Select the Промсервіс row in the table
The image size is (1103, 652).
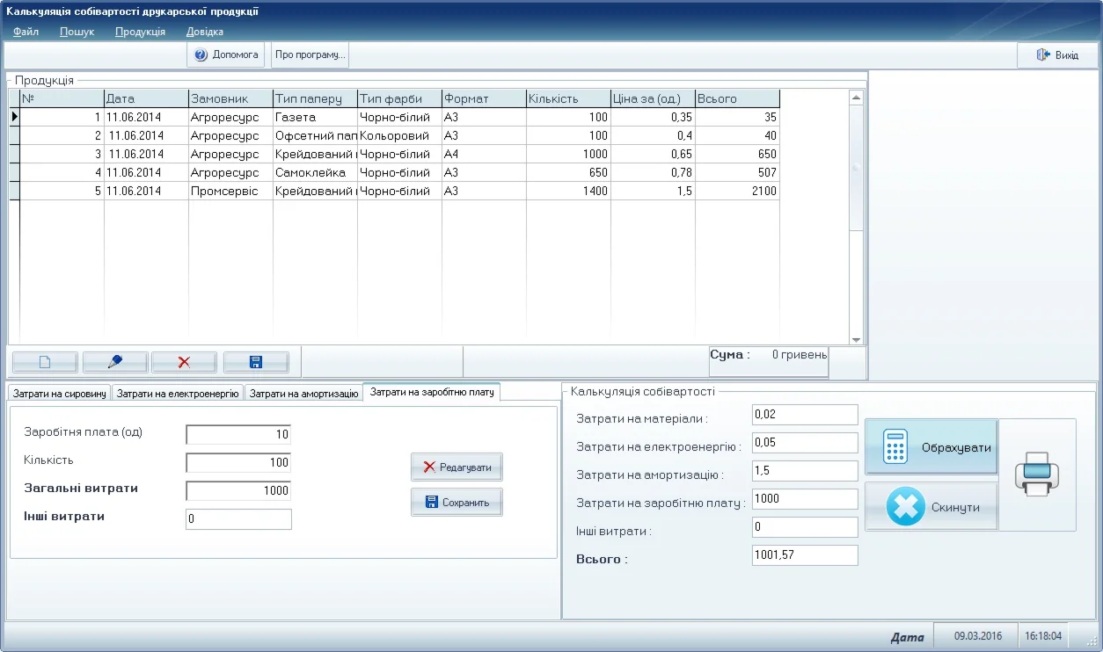(224, 191)
